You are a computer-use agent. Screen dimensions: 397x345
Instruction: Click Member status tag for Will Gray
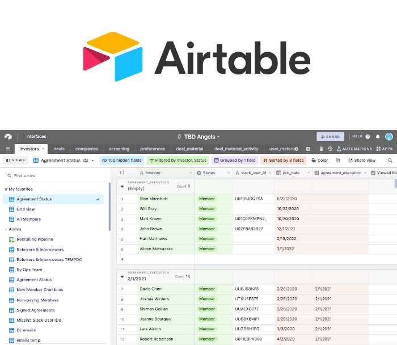point(207,209)
